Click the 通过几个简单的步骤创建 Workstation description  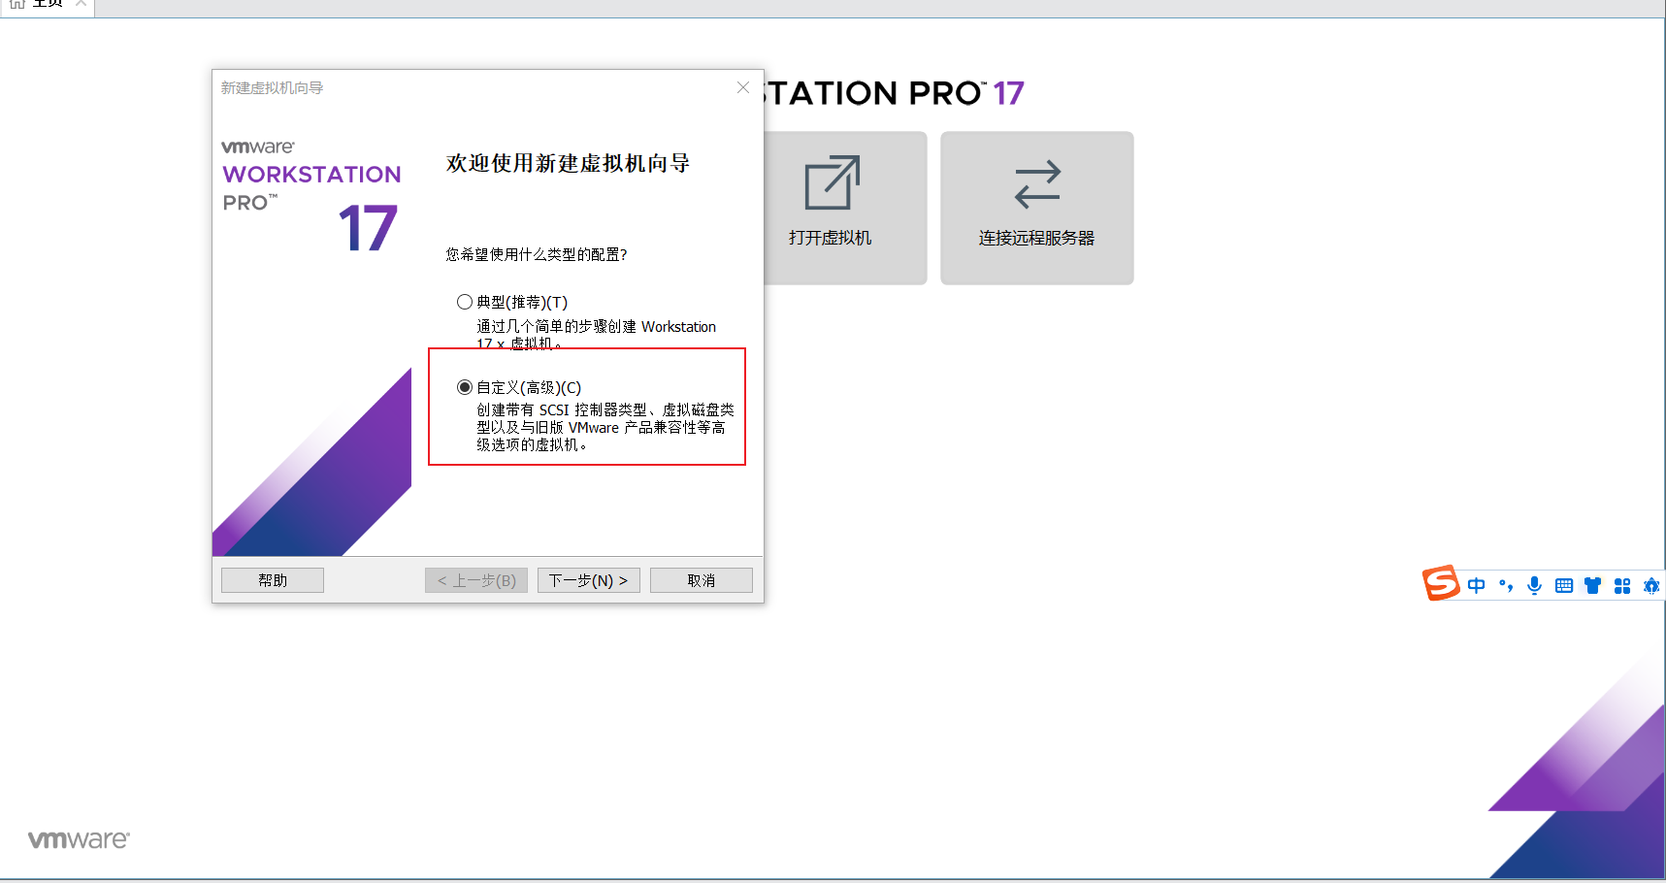tap(596, 335)
